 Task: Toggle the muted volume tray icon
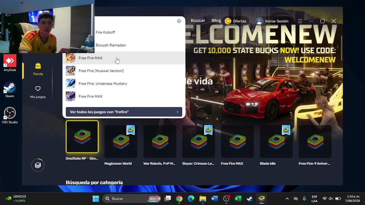331,198
